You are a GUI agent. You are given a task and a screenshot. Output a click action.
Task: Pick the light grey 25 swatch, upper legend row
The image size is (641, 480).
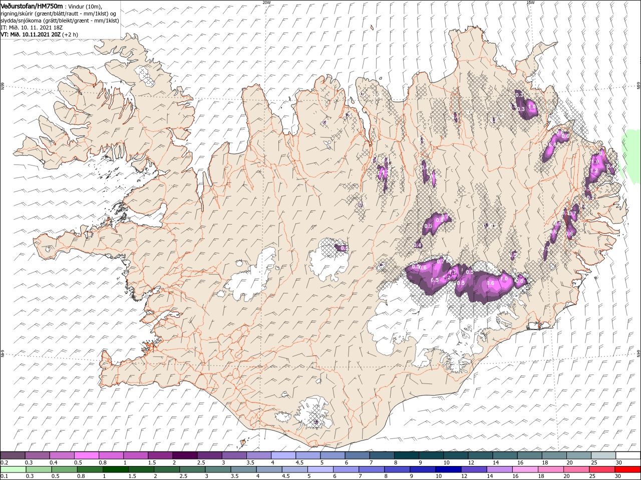click(604, 455)
